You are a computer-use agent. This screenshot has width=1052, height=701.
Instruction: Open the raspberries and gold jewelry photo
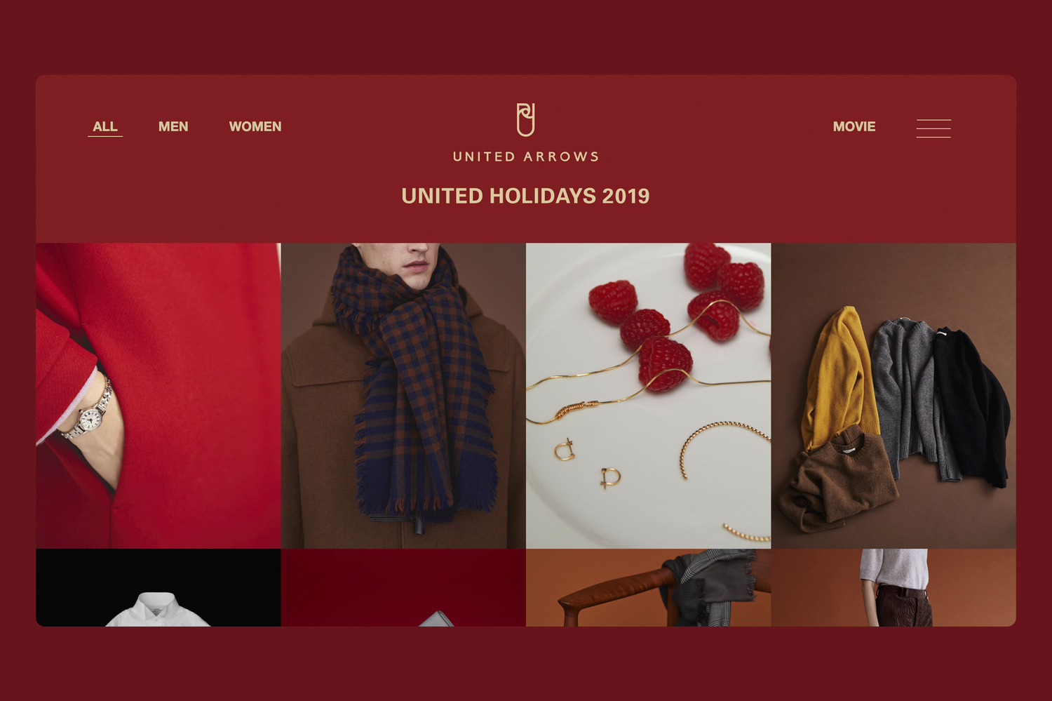[x=649, y=396]
